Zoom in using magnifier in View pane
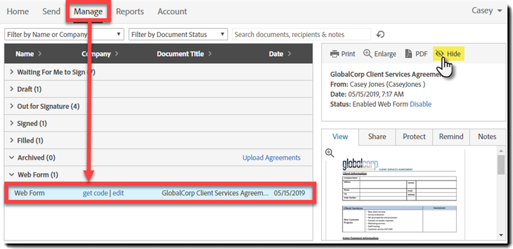513x249 pixels. [329, 153]
